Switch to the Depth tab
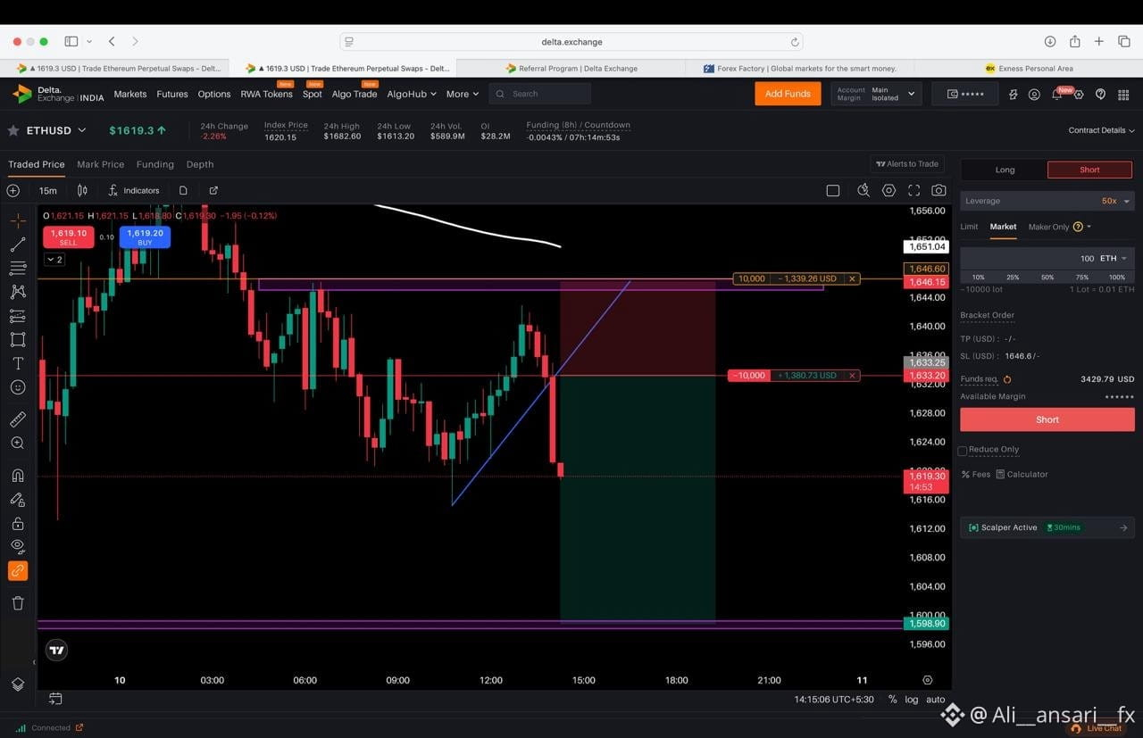 (200, 164)
